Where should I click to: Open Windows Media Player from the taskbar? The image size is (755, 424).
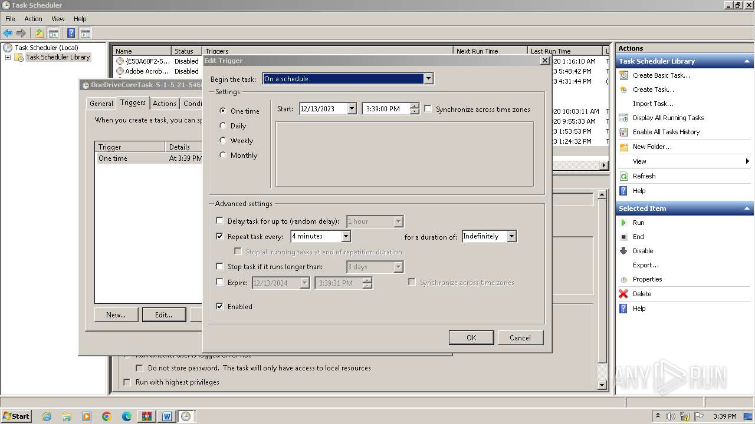pos(87,416)
